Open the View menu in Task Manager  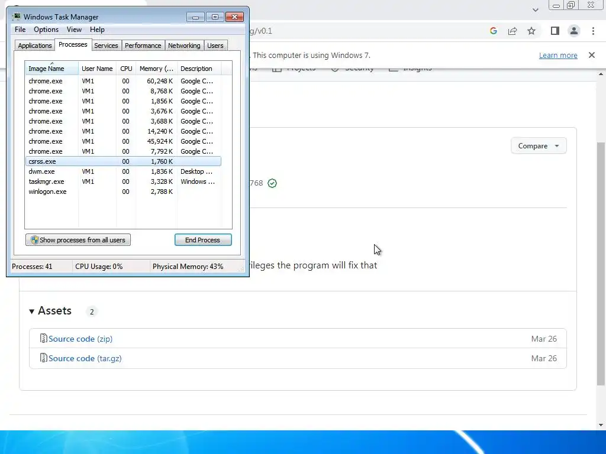point(74,30)
